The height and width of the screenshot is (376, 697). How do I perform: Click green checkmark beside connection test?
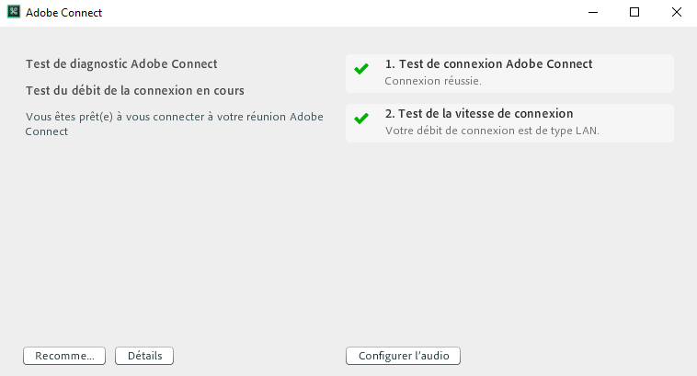361,69
